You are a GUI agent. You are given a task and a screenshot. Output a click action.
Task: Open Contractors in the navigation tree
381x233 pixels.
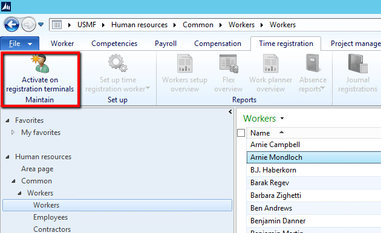click(52, 229)
